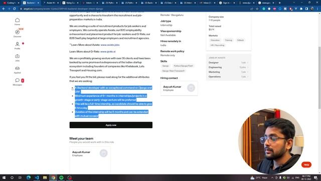Switch to Chrome on the taskbar

[x=53, y=177]
